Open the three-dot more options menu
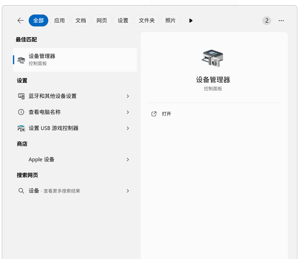299x259 pixels. 281,21
